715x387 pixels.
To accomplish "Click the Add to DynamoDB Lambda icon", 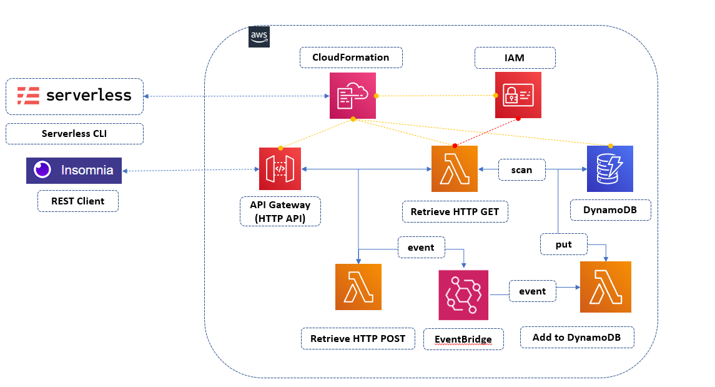I will point(605,286).
